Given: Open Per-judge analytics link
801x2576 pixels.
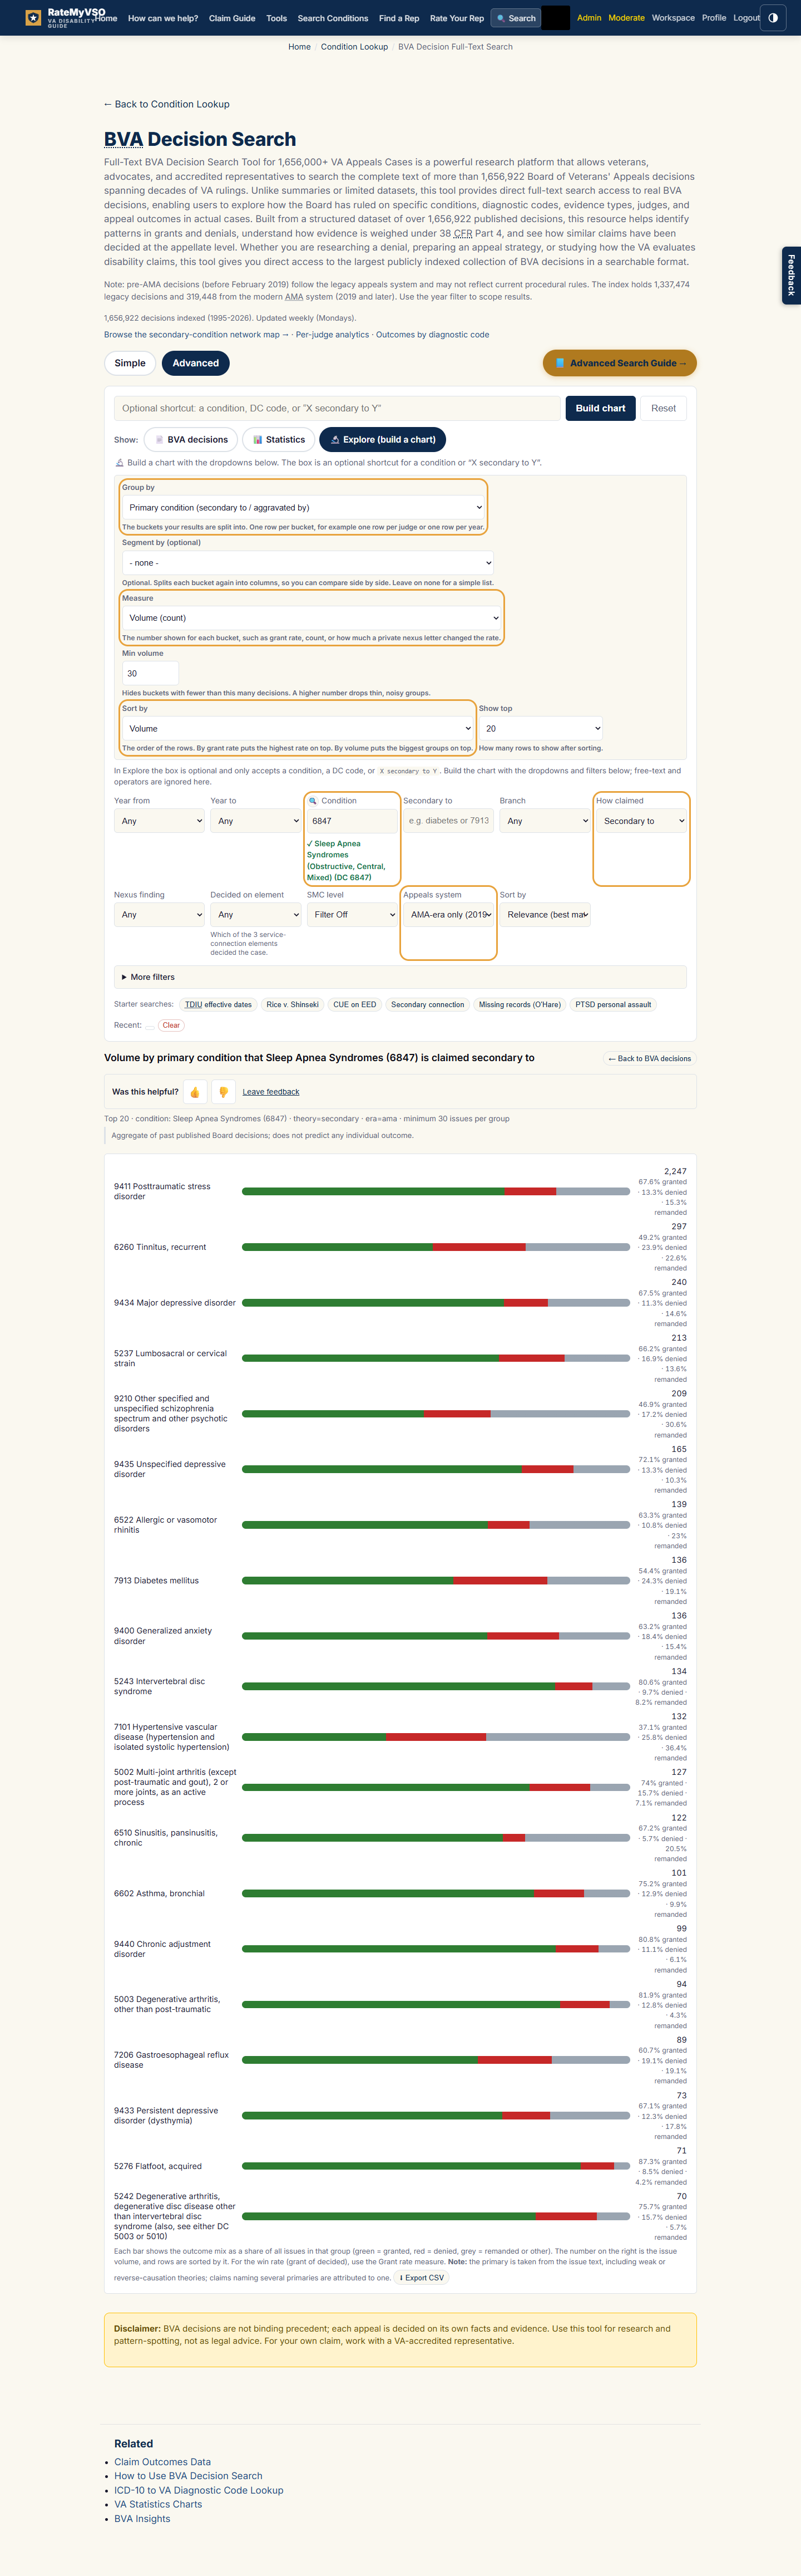Looking at the screenshot, I should pyautogui.click(x=333, y=335).
